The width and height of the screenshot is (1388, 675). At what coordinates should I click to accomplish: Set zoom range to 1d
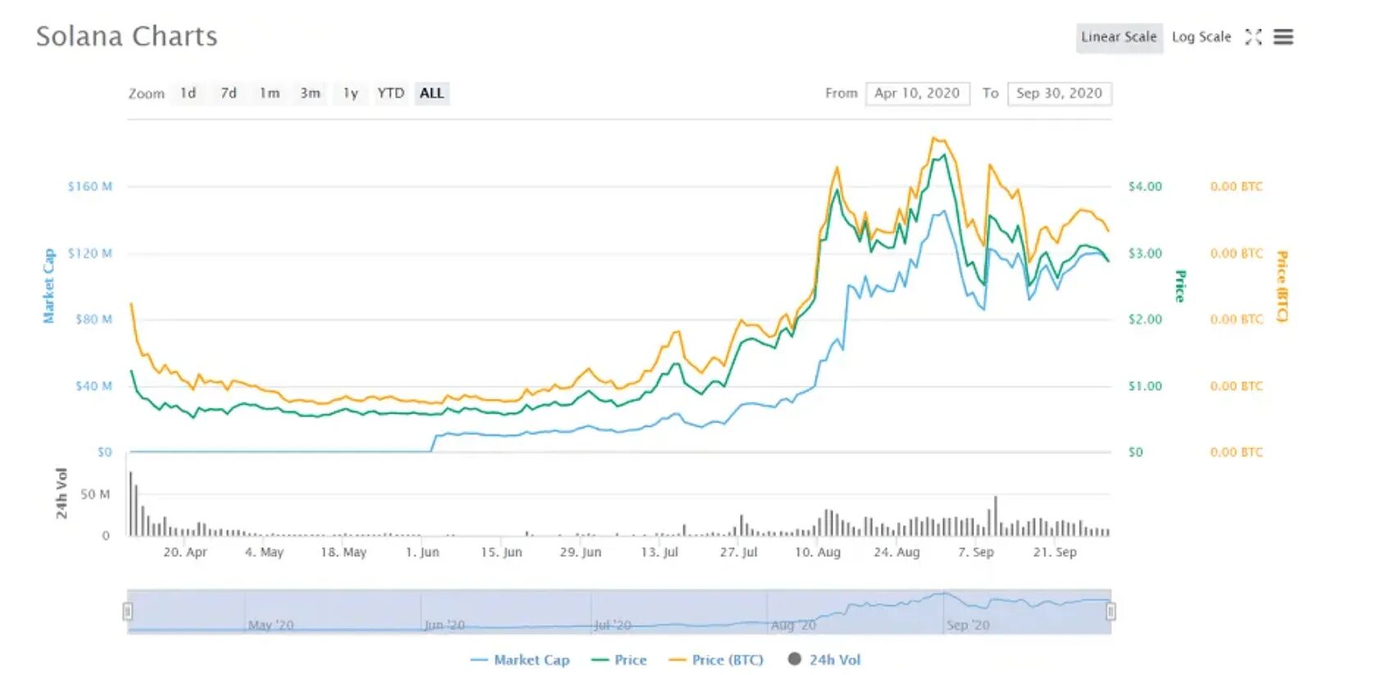188,93
